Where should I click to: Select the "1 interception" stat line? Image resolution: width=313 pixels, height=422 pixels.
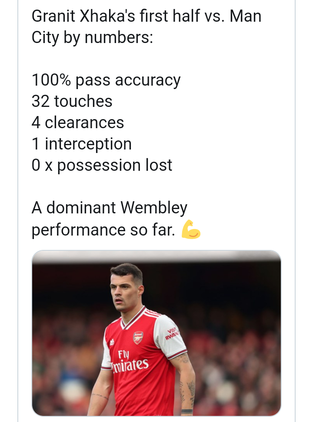pyautogui.click(x=82, y=144)
